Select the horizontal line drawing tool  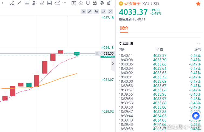tap(4, 3)
